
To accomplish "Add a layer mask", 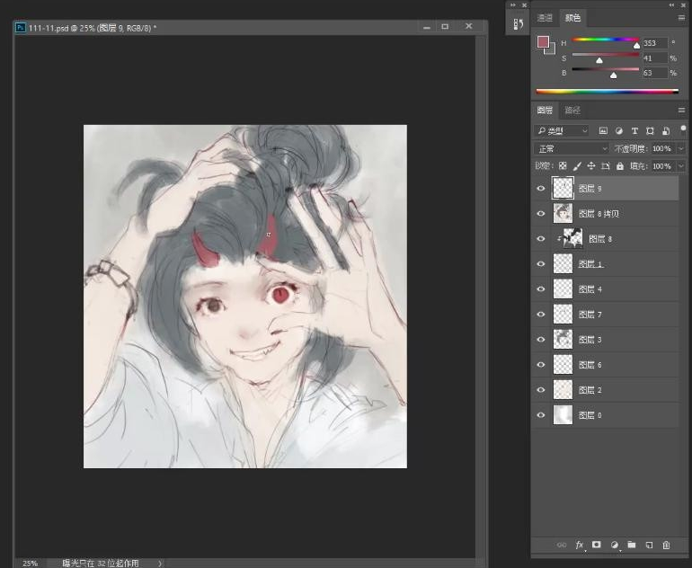I will coord(596,545).
